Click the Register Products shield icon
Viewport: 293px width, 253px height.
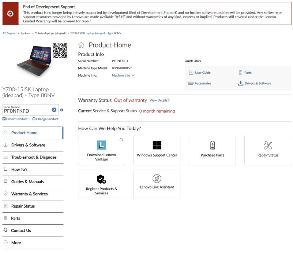[x=102, y=179]
